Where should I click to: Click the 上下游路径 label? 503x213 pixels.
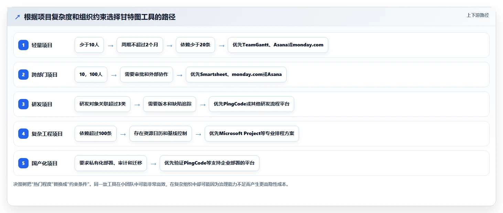click(x=478, y=15)
